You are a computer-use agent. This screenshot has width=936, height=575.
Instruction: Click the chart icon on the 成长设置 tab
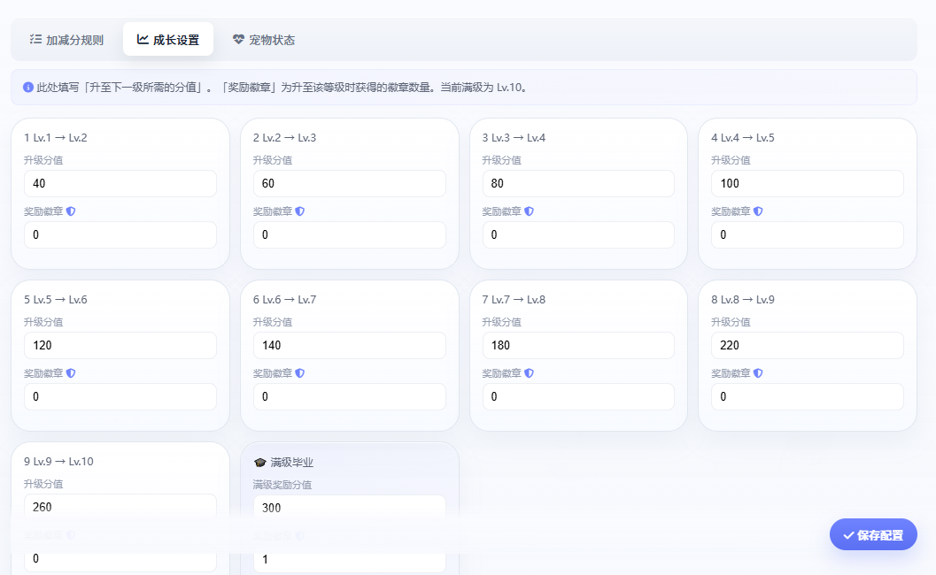click(x=143, y=40)
